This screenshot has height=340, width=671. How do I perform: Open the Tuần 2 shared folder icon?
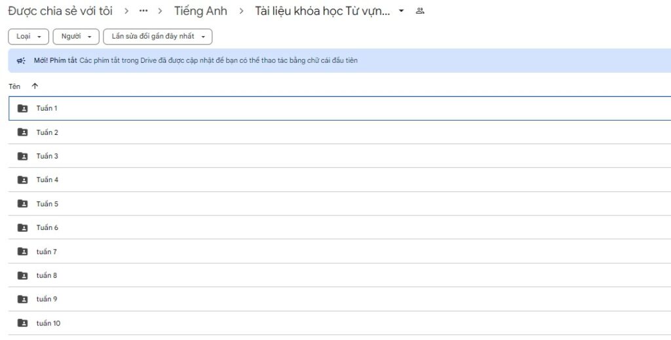23,132
